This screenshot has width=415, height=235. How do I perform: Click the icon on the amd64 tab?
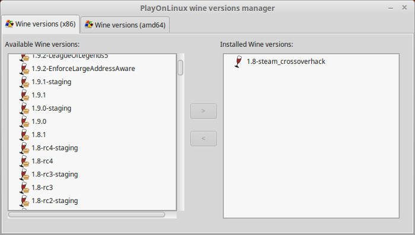point(89,25)
